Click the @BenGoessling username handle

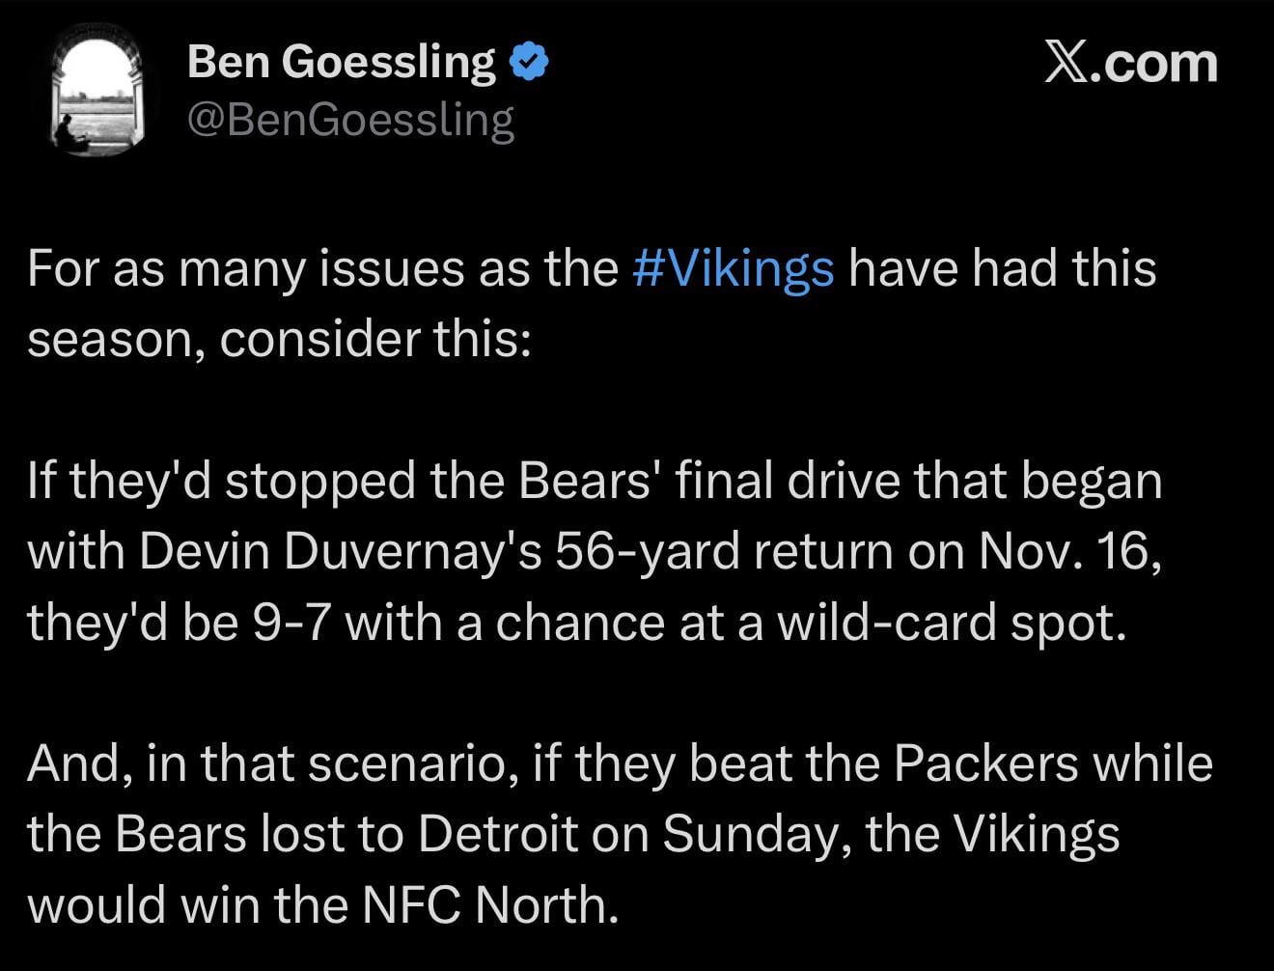351,119
